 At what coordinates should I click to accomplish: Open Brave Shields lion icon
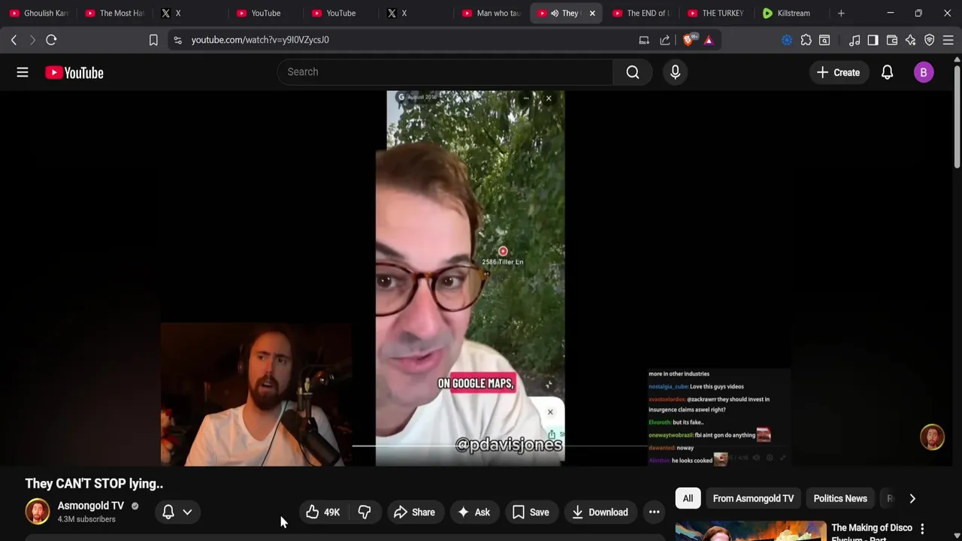click(x=688, y=40)
